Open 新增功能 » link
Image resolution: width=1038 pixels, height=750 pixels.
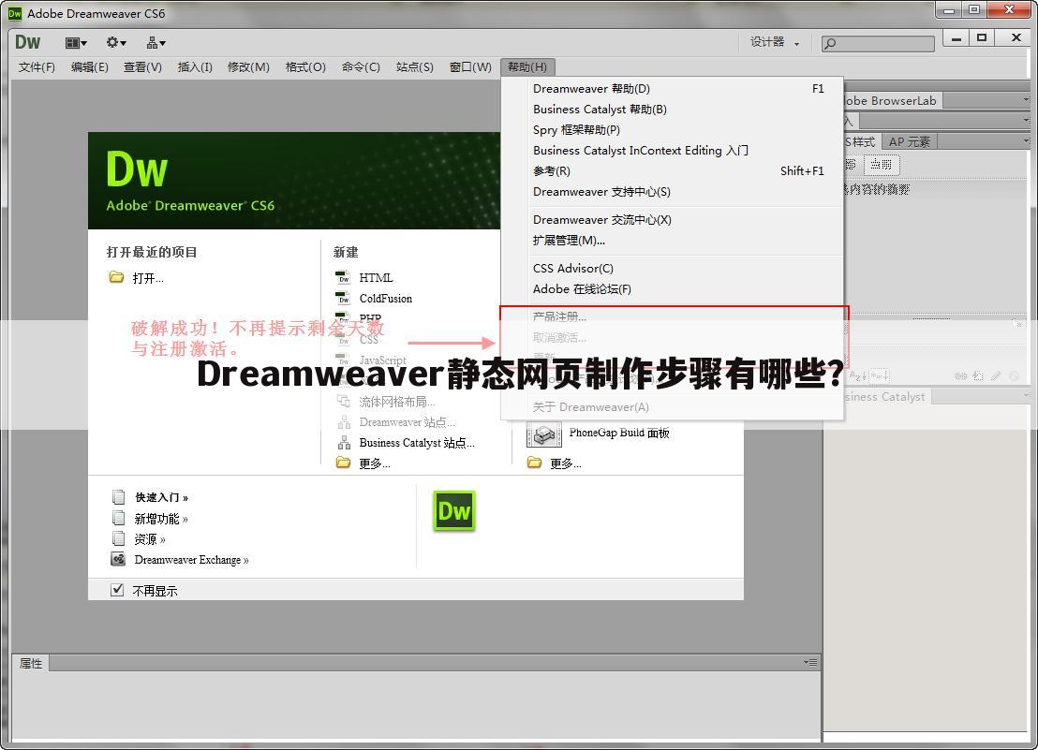coord(161,519)
